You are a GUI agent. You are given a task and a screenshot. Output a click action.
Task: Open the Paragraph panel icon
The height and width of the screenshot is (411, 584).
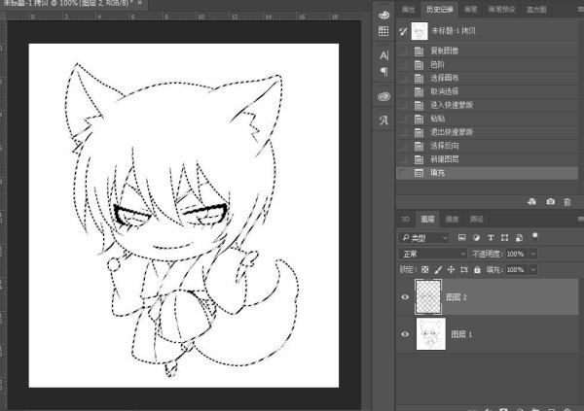(x=383, y=72)
